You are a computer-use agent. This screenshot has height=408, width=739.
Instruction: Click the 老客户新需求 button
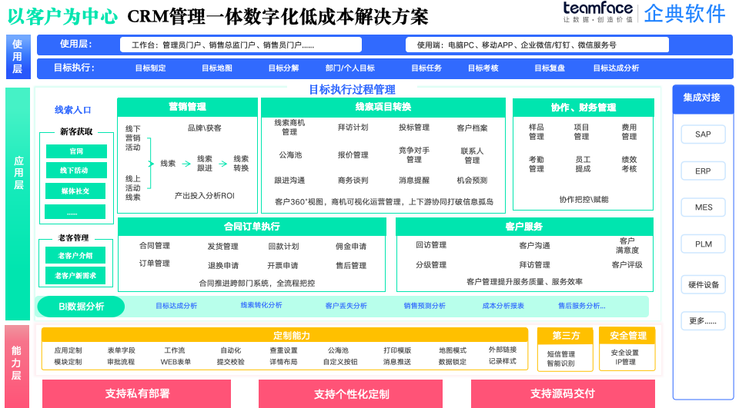pos(75,276)
